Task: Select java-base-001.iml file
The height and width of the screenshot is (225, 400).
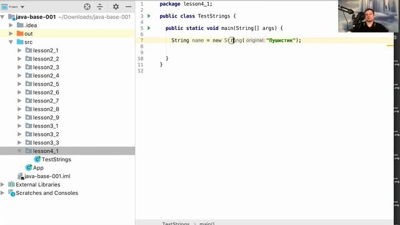Action: tap(47, 176)
